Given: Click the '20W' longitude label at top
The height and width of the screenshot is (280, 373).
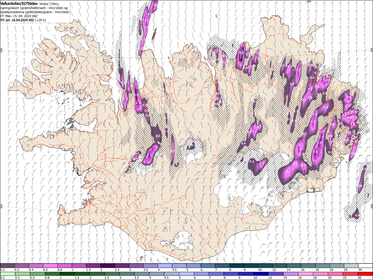Looking at the screenshot, I should pos(155,1).
